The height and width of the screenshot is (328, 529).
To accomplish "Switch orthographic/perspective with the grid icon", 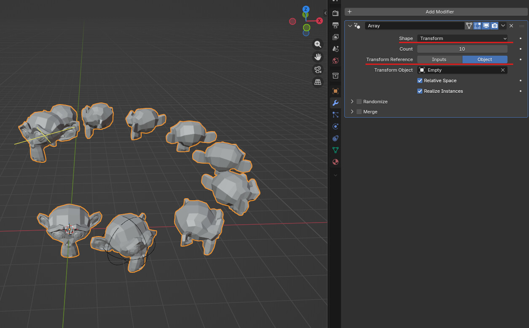I will click(x=318, y=82).
